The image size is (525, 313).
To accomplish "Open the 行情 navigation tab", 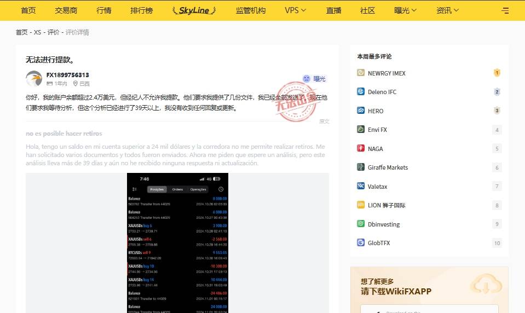I will point(104,10).
